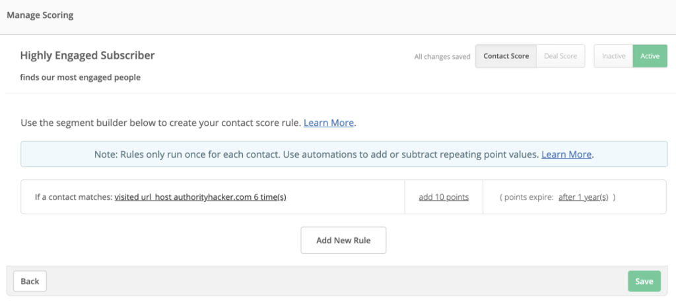The height and width of the screenshot is (308, 676).
Task: Switch scoring type to Deal Score
Action: 560,56
